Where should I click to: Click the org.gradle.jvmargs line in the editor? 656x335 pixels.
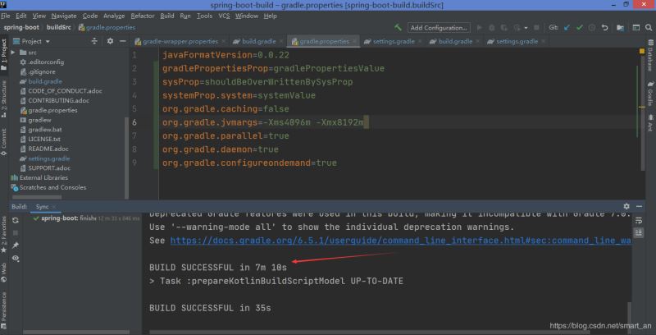pos(265,122)
